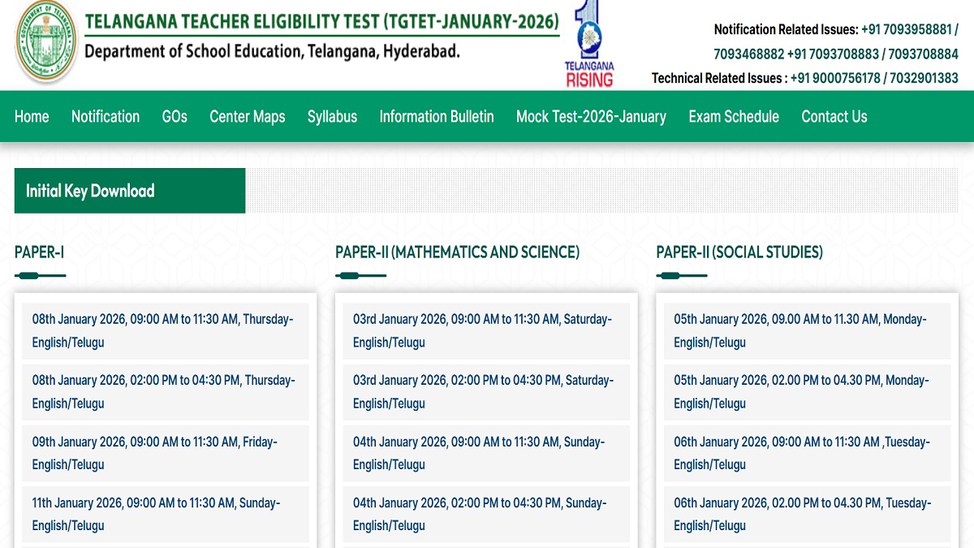The width and height of the screenshot is (974, 548).
Task: Go to Mock Test-2026-January
Action: (591, 116)
